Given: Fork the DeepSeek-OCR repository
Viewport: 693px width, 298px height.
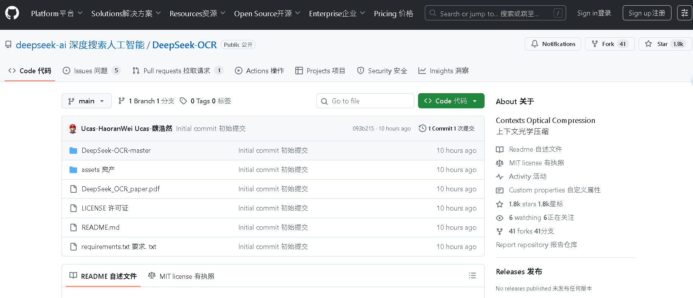Looking at the screenshot, I should point(610,44).
